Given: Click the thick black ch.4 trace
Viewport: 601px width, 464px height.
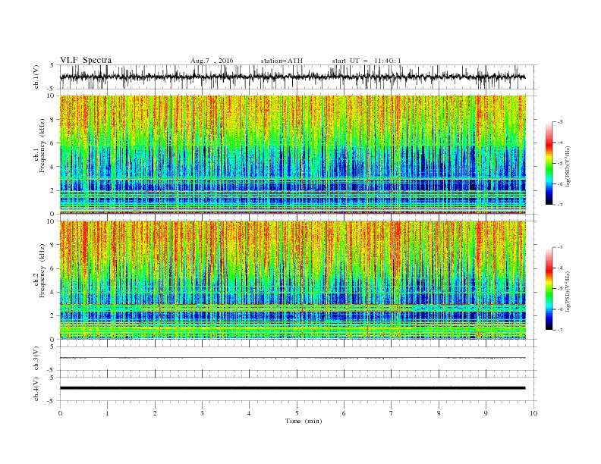Looking at the screenshot, I should tap(292, 388).
